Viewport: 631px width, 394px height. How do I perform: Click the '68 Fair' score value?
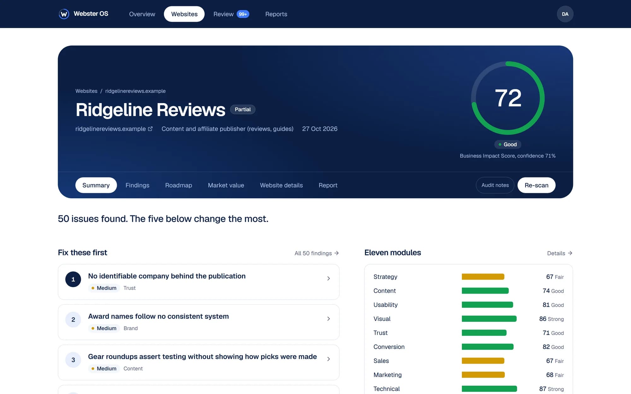pos(555,375)
